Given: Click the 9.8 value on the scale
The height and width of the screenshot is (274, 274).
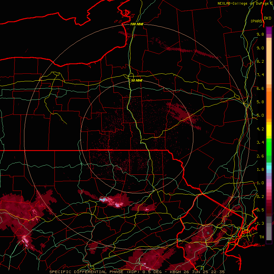Looking at the screenshot, I should (260, 34).
